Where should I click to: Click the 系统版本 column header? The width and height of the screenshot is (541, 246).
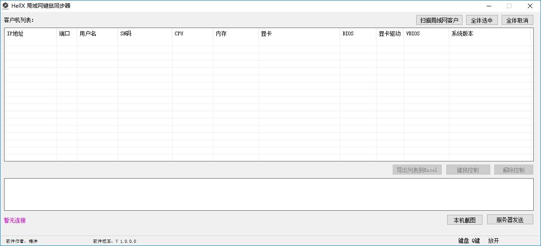pos(490,34)
